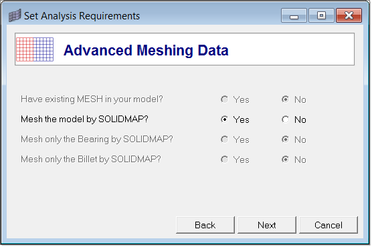The image size is (372, 247).
Task: Go to the previous step with Back
Action: coord(205,225)
